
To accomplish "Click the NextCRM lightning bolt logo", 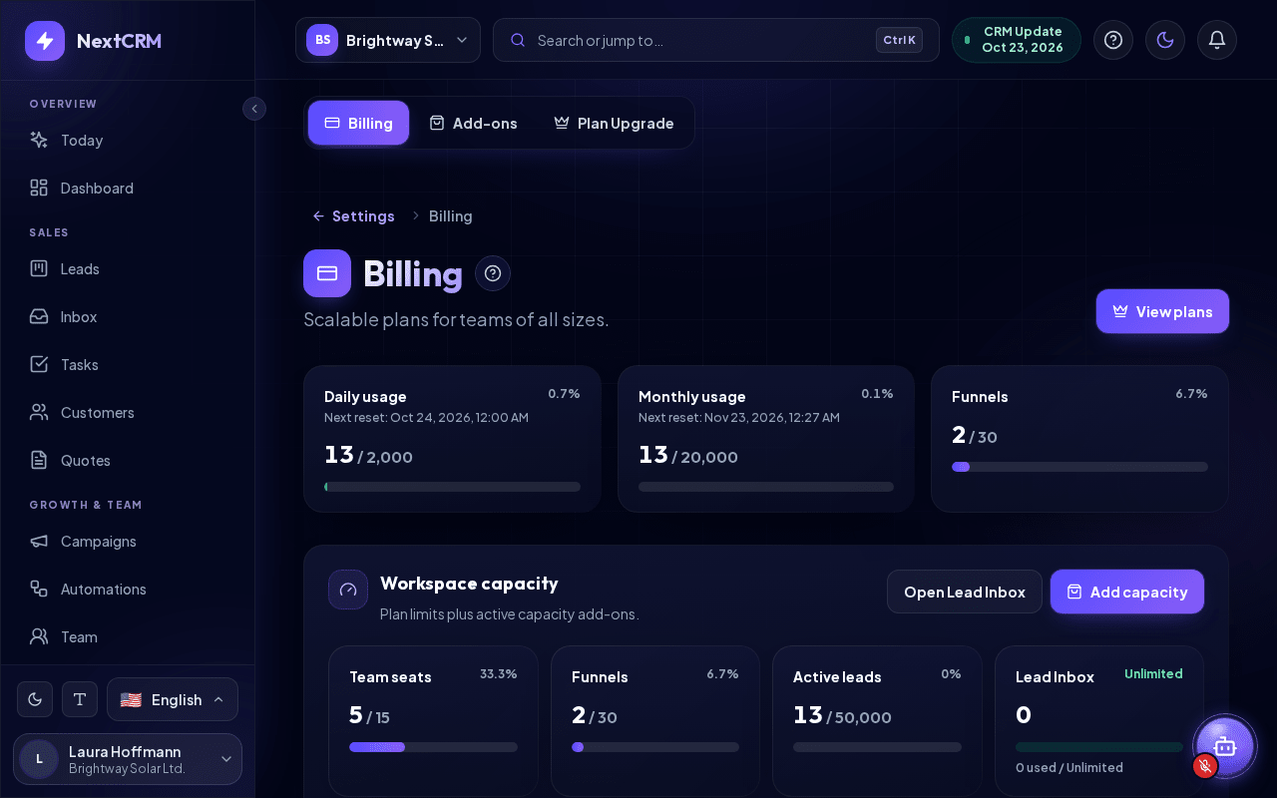I will [45, 41].
